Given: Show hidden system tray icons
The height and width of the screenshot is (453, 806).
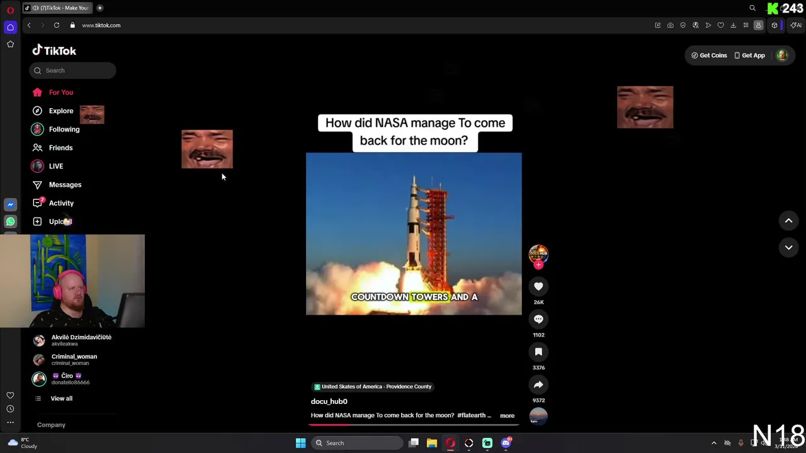Looking at the screenshot, I should coord(713,443).
